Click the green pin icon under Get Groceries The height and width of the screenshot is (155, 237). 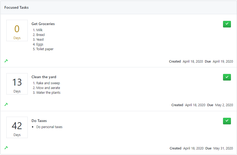(x=6, y=61)
